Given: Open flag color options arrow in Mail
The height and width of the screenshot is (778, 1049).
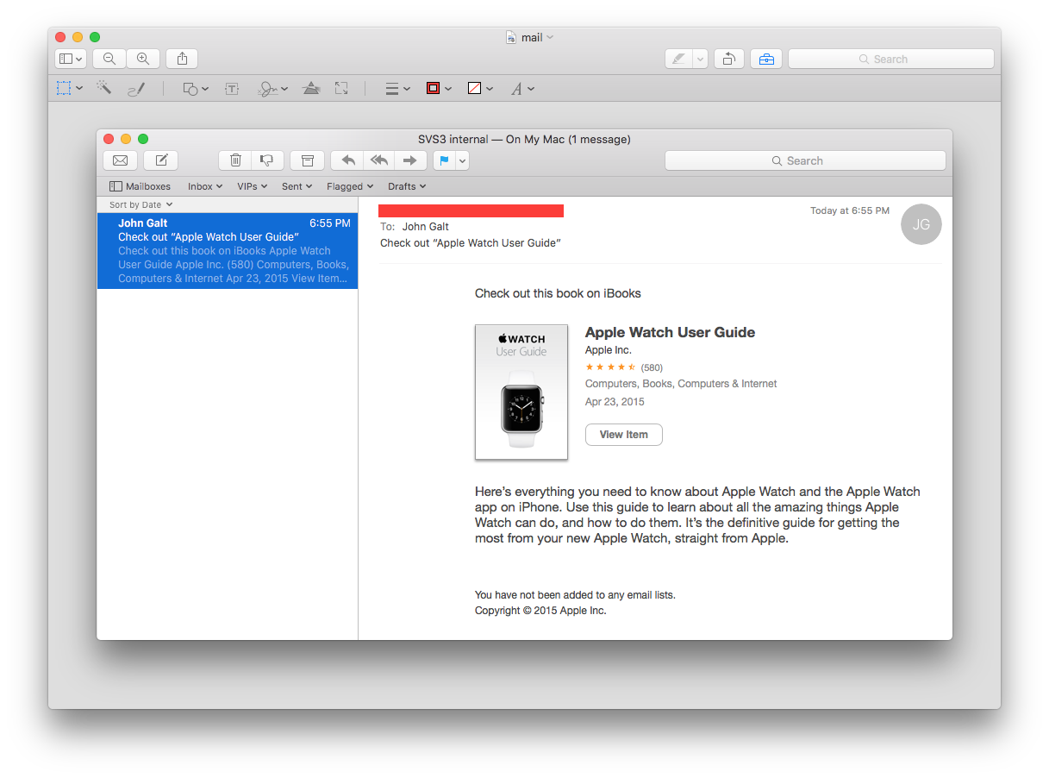Looking at the screenshot, I should coord(463,160).
